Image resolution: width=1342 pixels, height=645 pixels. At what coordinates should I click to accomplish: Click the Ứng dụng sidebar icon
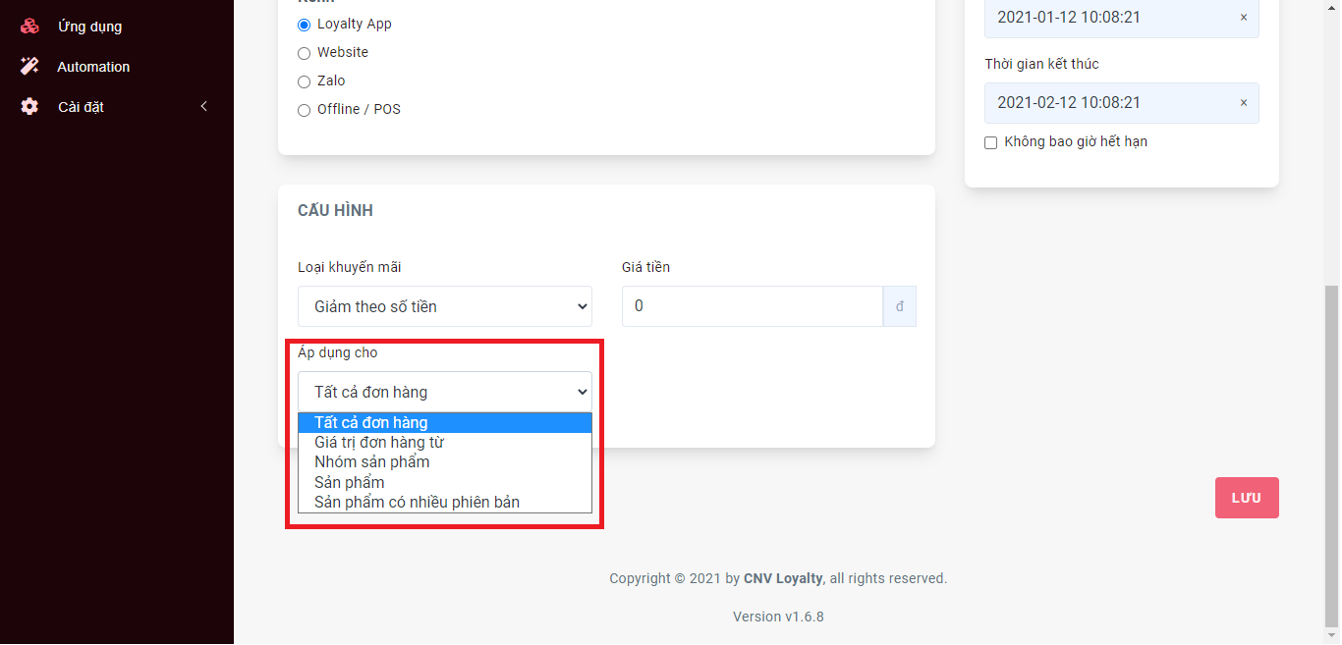pos(29,27)
